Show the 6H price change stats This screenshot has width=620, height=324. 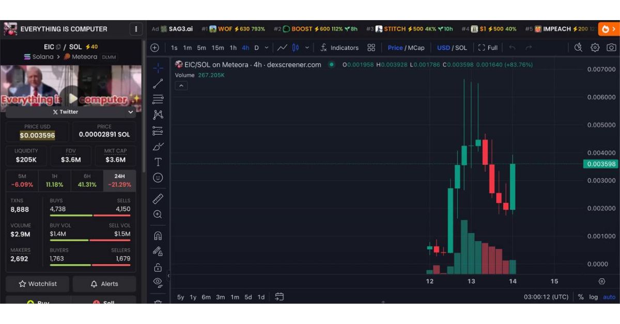click(x=87, y=180)
